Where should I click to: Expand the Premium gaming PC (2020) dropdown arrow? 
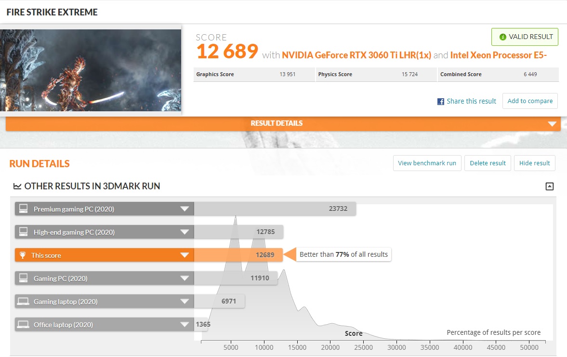pyautogui.click(x=185, y=209)
